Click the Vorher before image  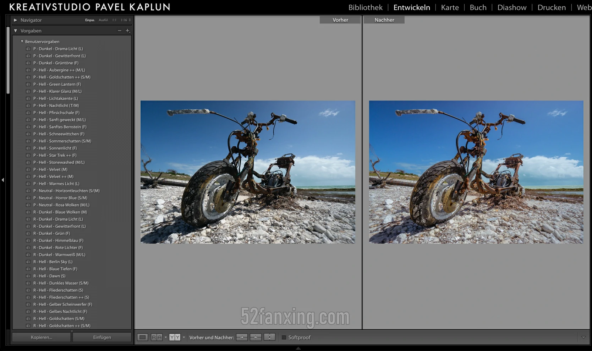248,172
